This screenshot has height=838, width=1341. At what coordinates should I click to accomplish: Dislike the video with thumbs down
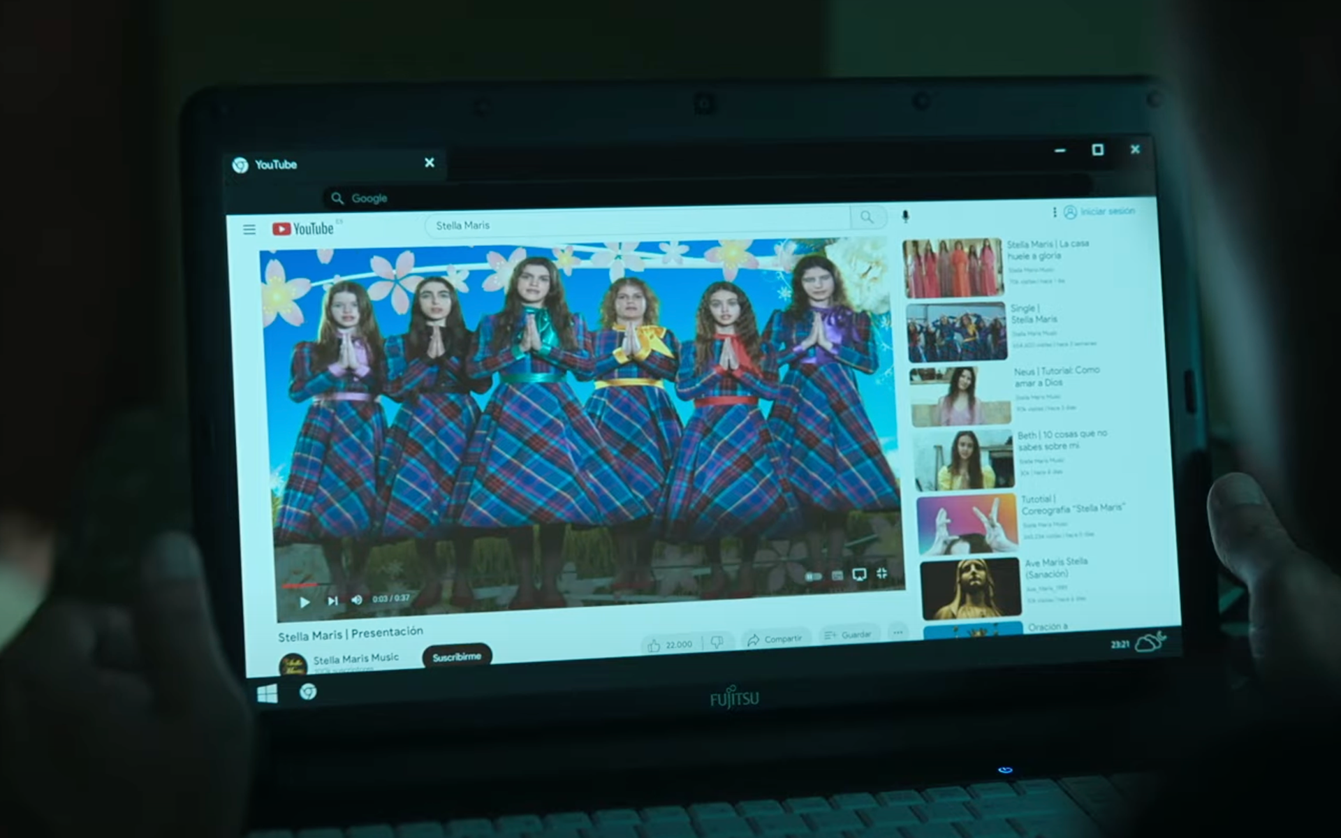[x=717, y=642]
